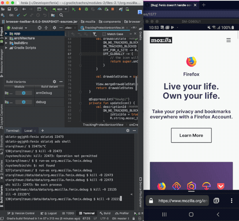Expand the architecture module node
Screen dimensions: 239x221
click(6, 38)
